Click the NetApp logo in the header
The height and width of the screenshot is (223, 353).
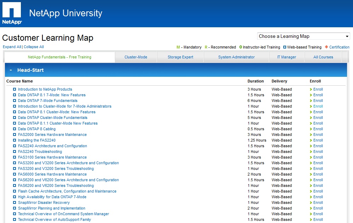[x=12, y=13]
